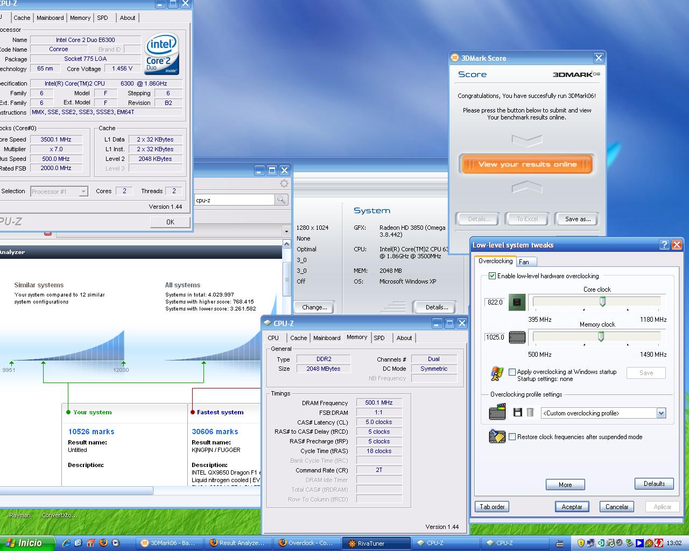The width and height of the screenshot is (689, 551).
Task: Open the Firefox quick launch icon
Action: (103, 543)
